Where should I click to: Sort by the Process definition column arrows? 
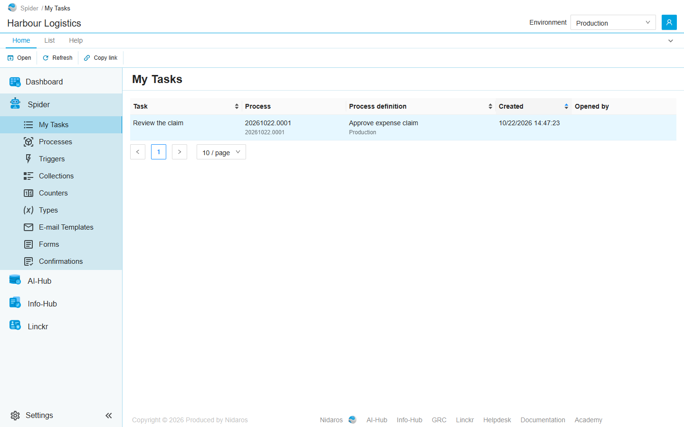point(490,106)
